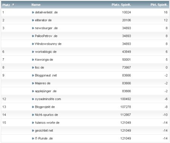The image size is (170, 143).
Task: Open the detailverliebt .de link
Action: tap(46, 13)
